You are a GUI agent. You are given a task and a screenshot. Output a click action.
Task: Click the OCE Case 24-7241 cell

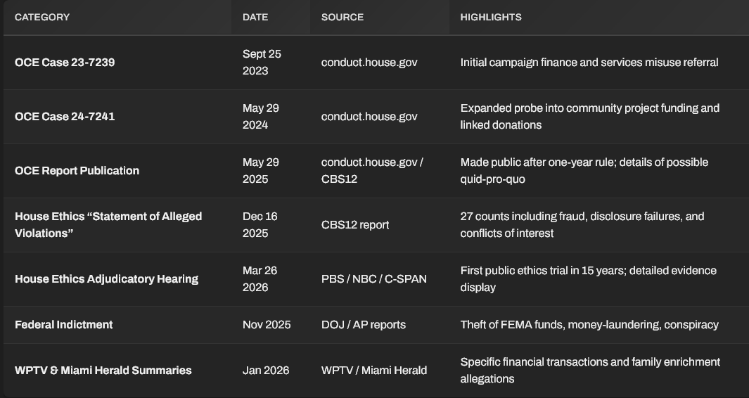point(65,117)
